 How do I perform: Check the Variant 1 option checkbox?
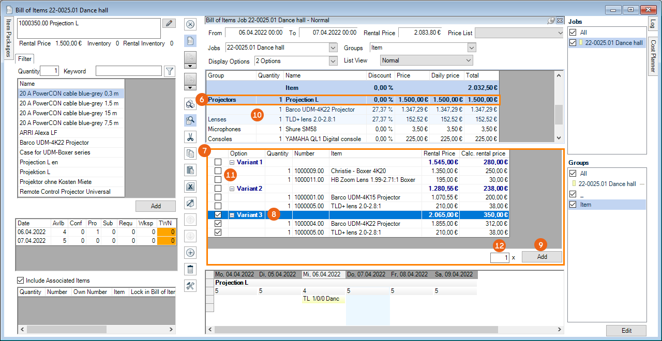pos(218,162)
